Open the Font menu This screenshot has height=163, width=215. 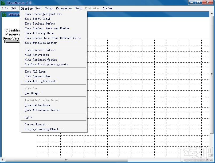click(x=79, y=8)
